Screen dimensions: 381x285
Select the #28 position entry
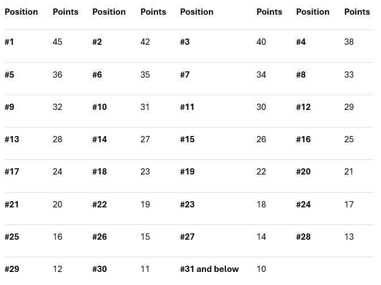303,237
